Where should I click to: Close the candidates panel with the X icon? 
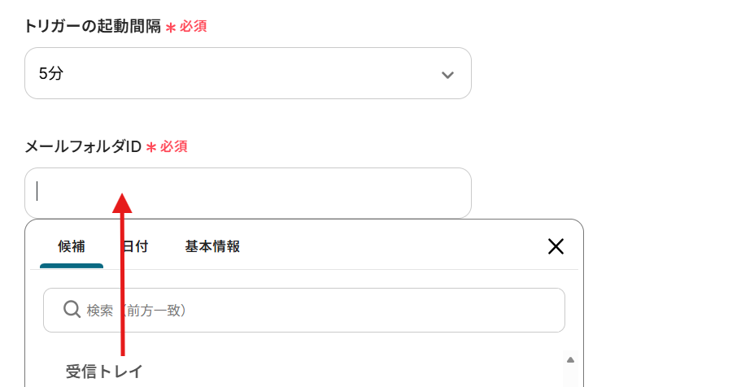(x=556, y=246)
